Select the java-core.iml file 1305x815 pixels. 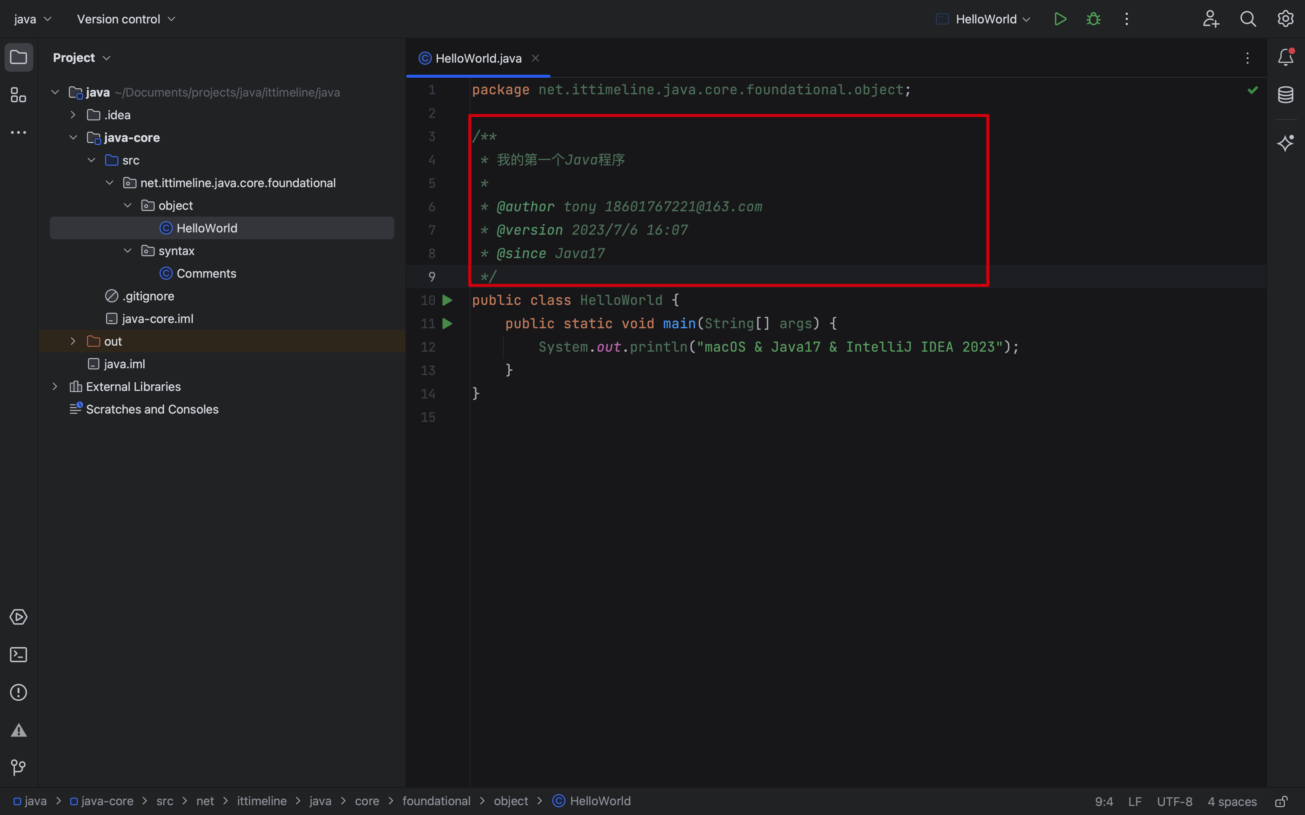click(150, 318)
